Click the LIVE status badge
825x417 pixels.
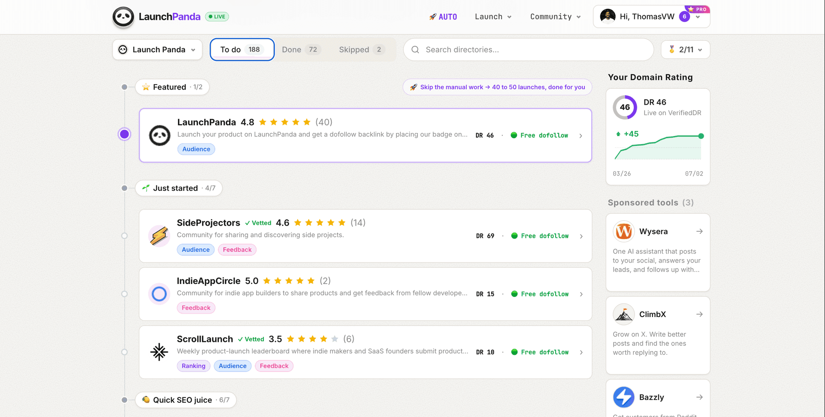[217, 17]
